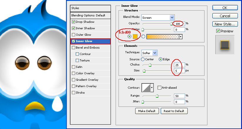Select the gradient radio button

(143, 37)
